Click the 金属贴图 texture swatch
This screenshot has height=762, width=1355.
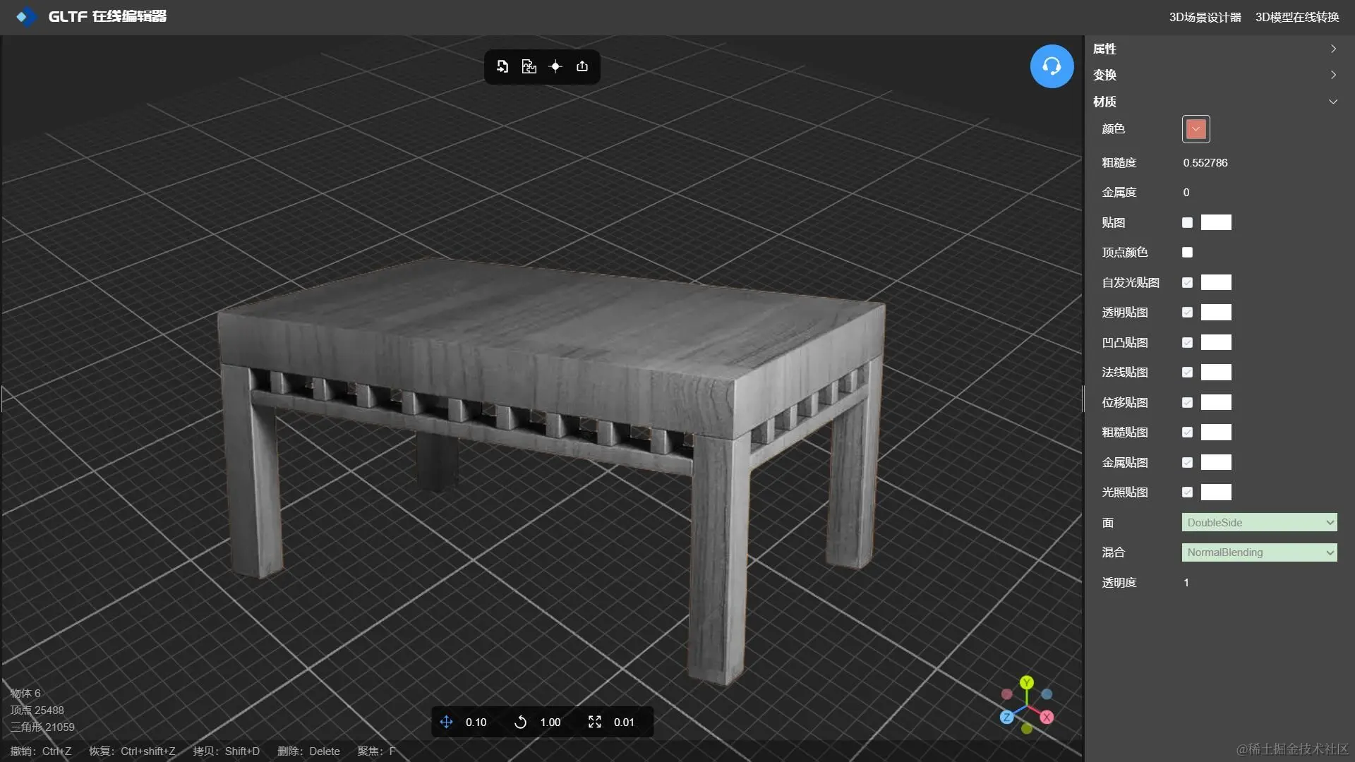(1216, 462)
